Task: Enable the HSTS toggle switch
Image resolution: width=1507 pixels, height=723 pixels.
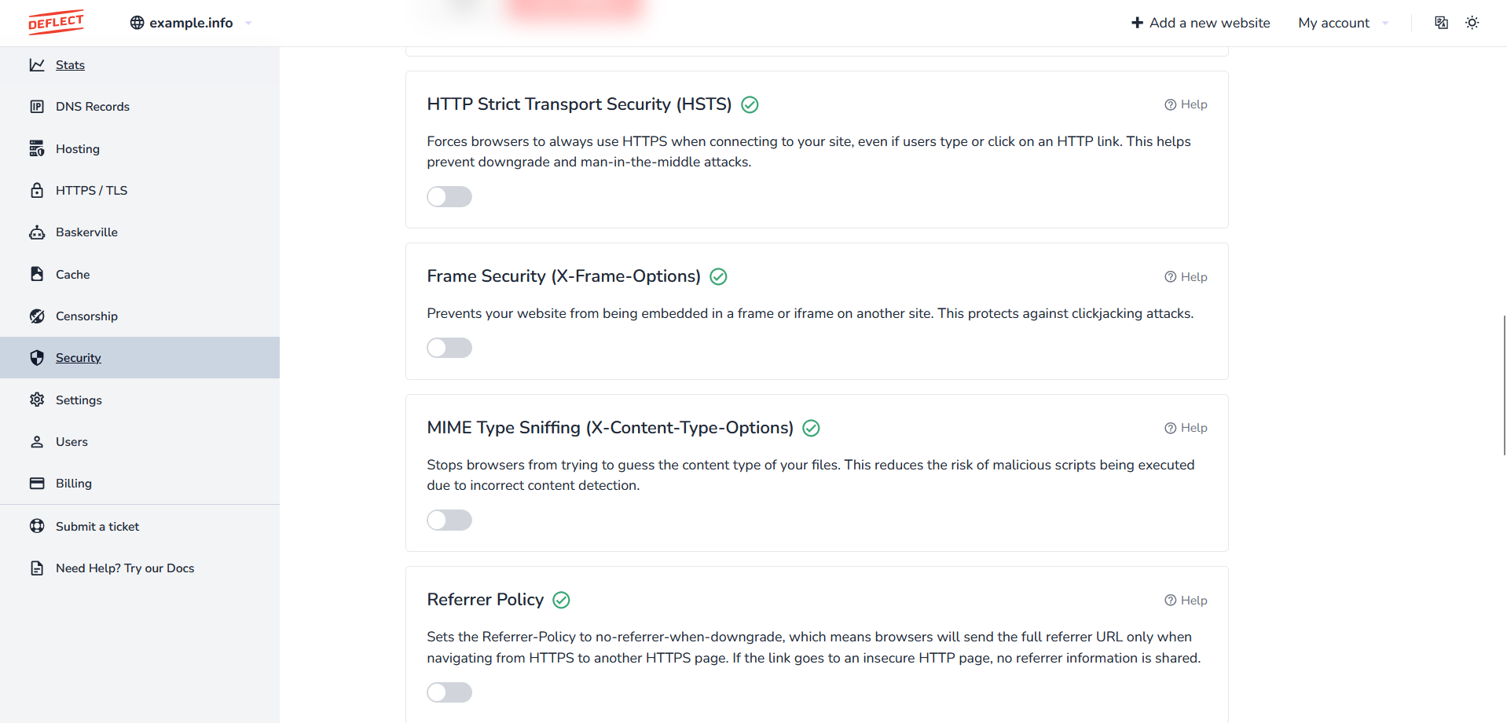Action: [449, 196]
